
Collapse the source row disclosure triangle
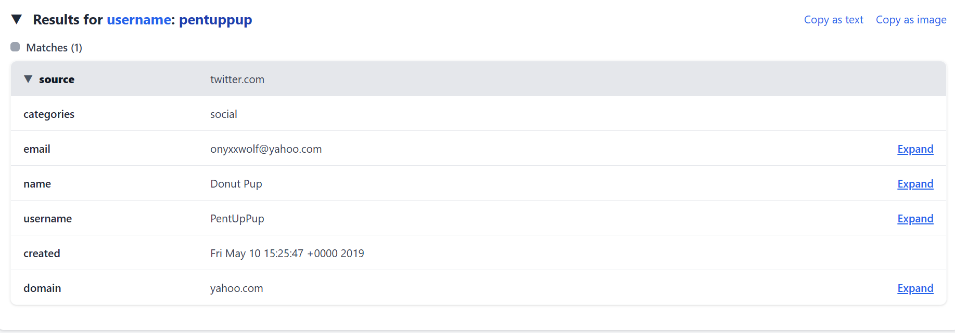pyautogui.click(x=28, y=79)
